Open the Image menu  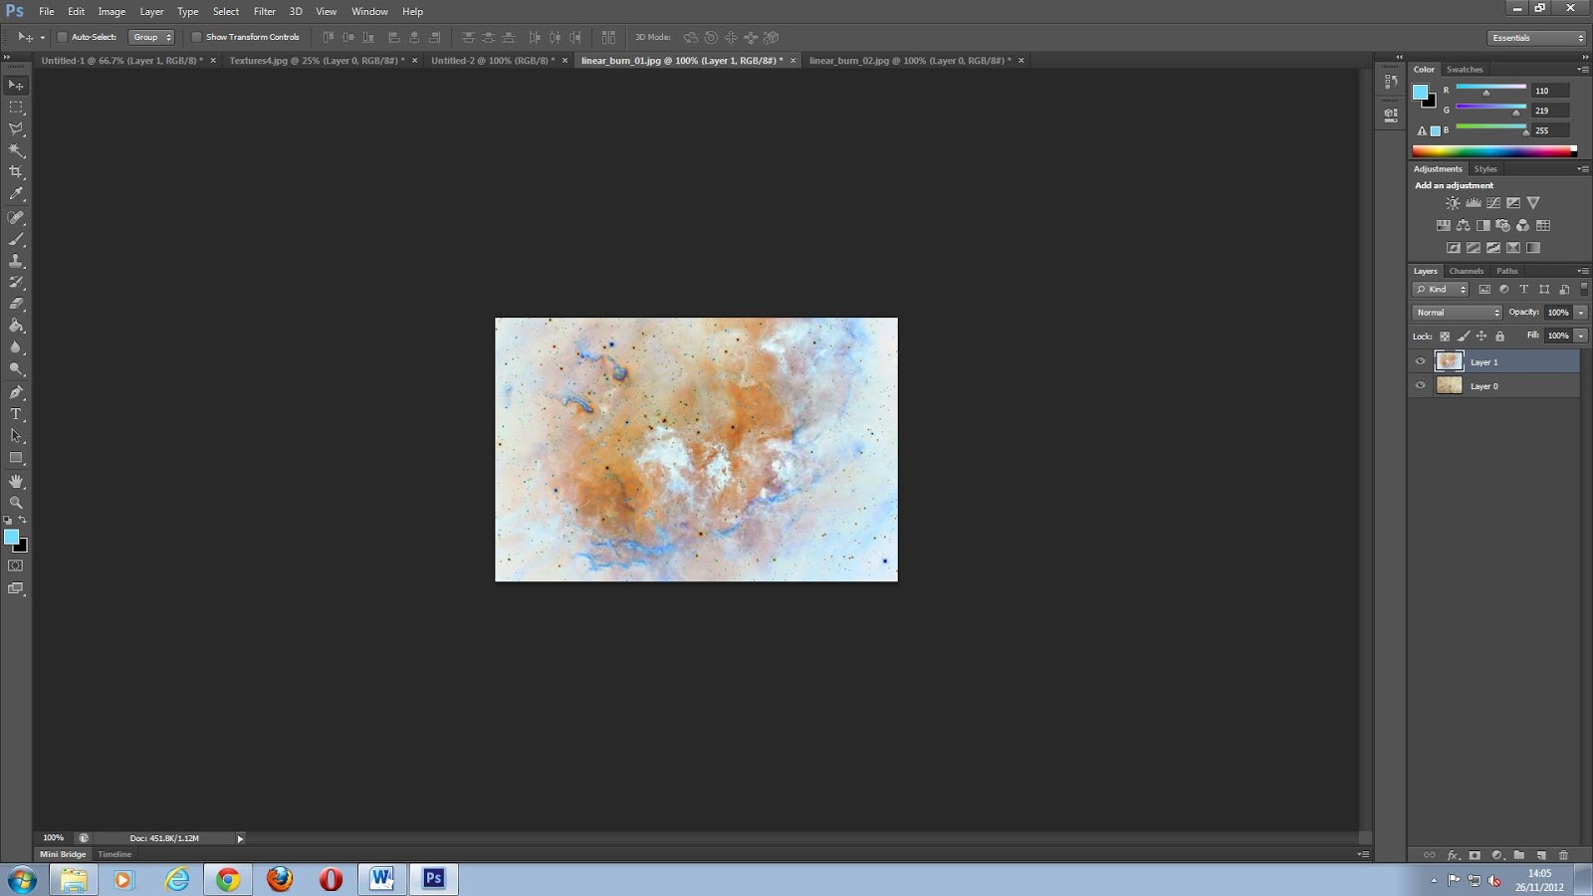[x=112, y=12]
